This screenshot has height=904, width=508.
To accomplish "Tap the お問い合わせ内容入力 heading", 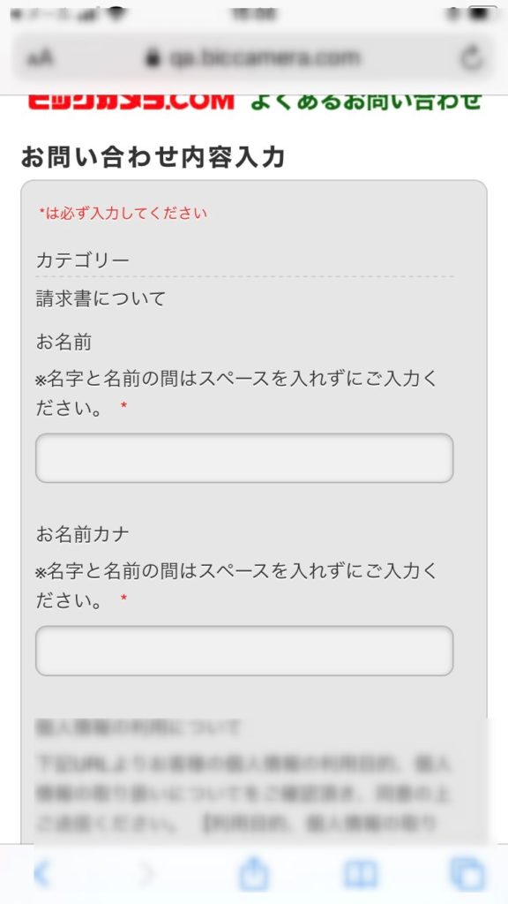I will coord(153,157).
